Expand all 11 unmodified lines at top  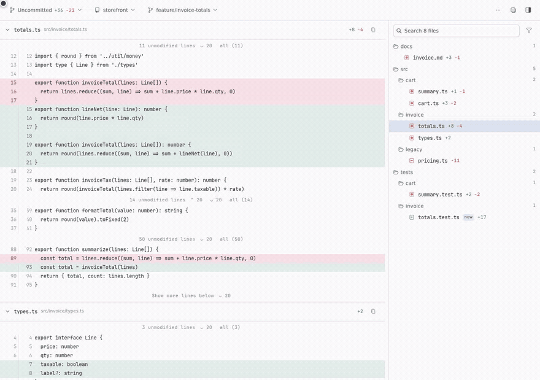pyautogui.click(x=231, y=46)
